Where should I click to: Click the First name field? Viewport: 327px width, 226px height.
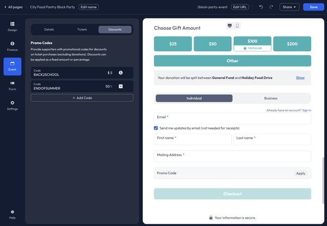193,139
